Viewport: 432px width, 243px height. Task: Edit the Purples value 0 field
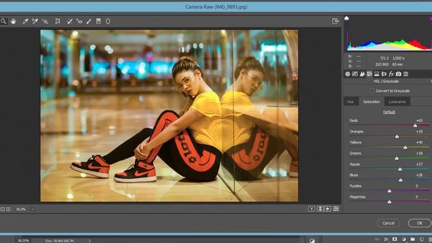[417, 186]
